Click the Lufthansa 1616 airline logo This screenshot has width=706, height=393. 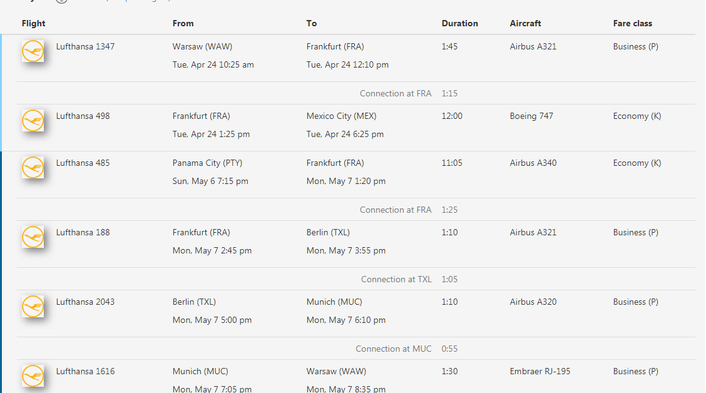(x=33, y=376)
